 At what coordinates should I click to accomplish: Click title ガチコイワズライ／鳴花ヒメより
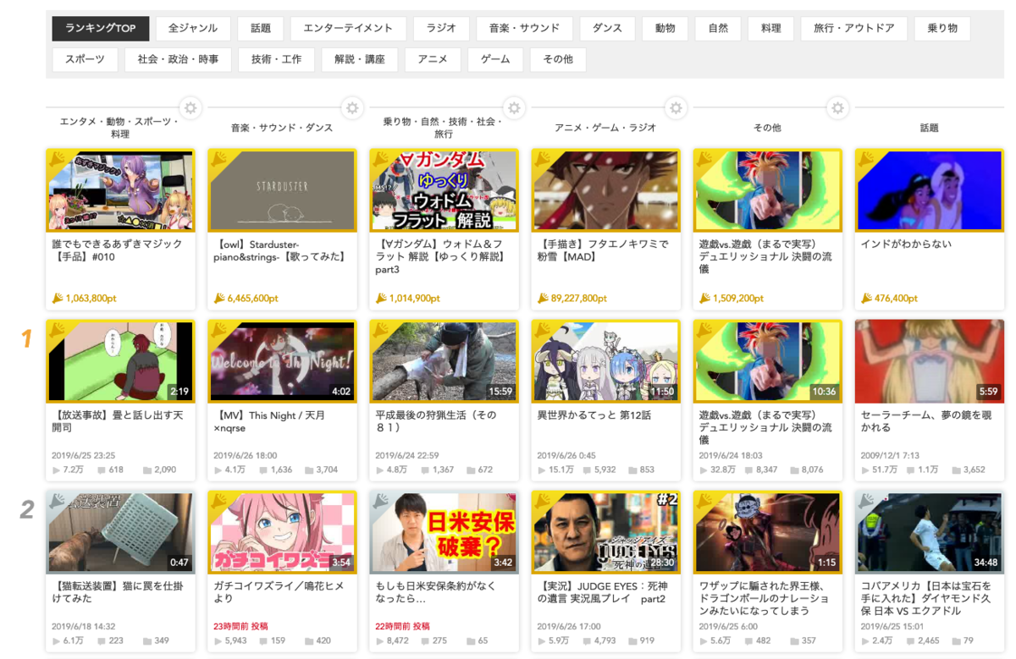(x=277, y=591)
